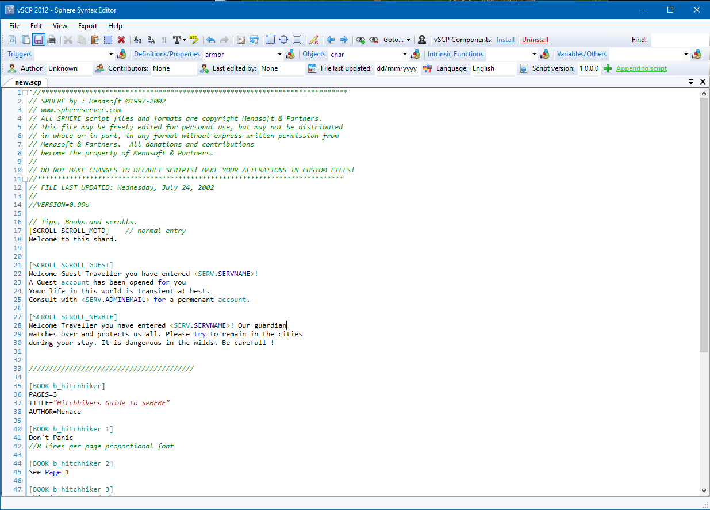Toggle the paragraph marks display
This screenshot has width=710, height=510.
(164, 40)
